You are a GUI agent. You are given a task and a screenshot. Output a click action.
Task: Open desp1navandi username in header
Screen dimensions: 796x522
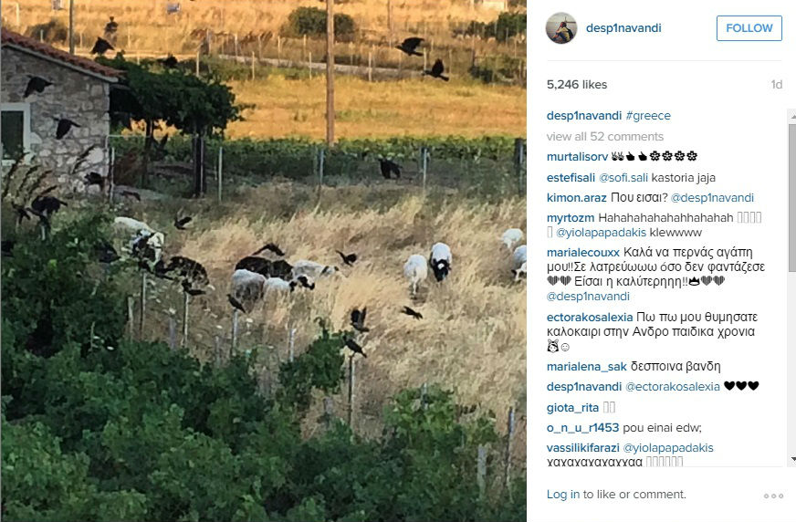pyautogui.click(x=623, y=28)
